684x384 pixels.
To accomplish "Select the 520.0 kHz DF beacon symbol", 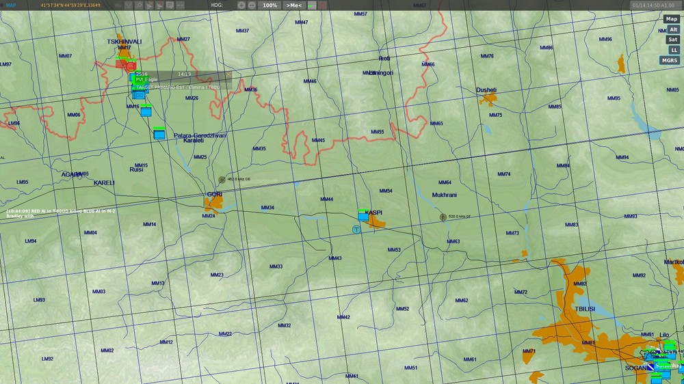I will [x=443, y=217].
